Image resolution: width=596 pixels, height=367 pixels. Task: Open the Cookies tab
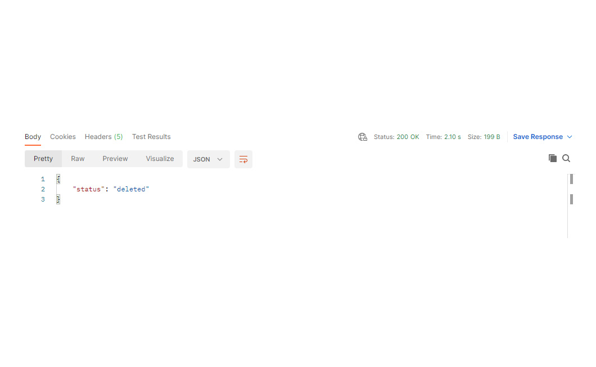tap(63, 137)
